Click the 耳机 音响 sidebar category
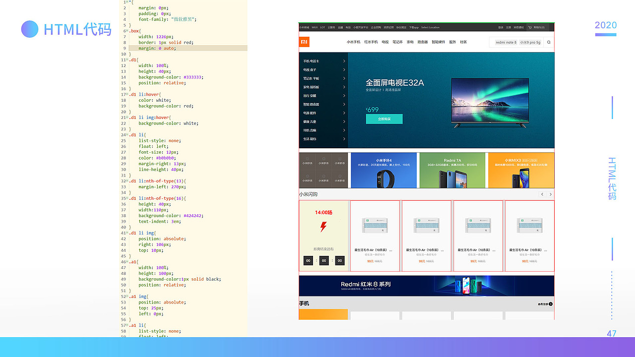635x357 pixels. point(310,130)
